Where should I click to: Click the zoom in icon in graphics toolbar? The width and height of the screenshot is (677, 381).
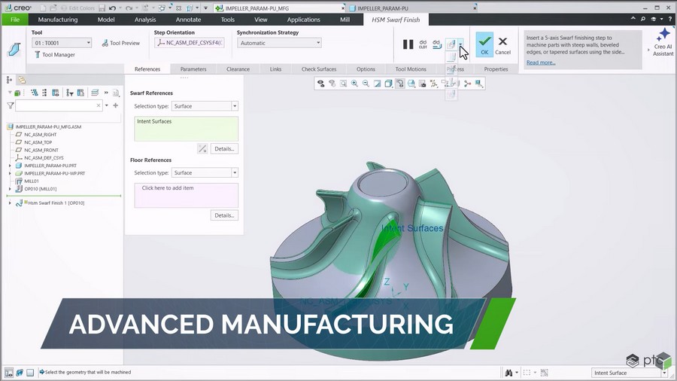coord(354,84)
